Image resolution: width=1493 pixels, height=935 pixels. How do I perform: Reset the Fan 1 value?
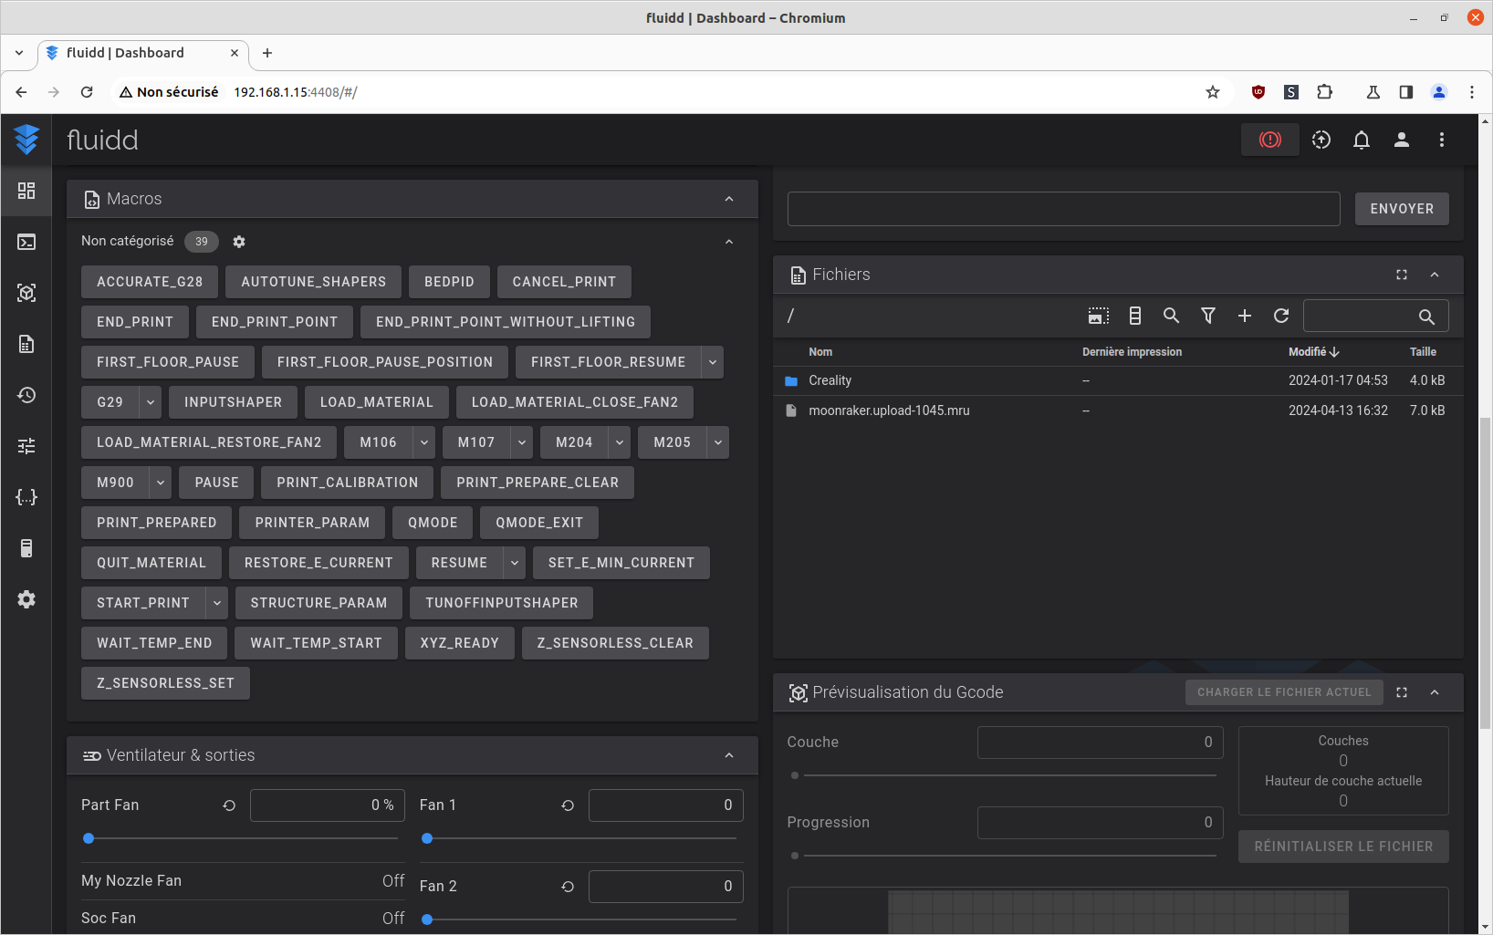point(568,805)
